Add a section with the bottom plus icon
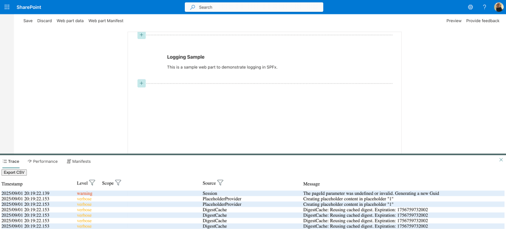 (x=141, y=83)
